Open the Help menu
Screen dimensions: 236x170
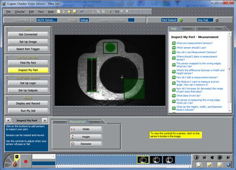pyautogui.click(x=51, y=12)
